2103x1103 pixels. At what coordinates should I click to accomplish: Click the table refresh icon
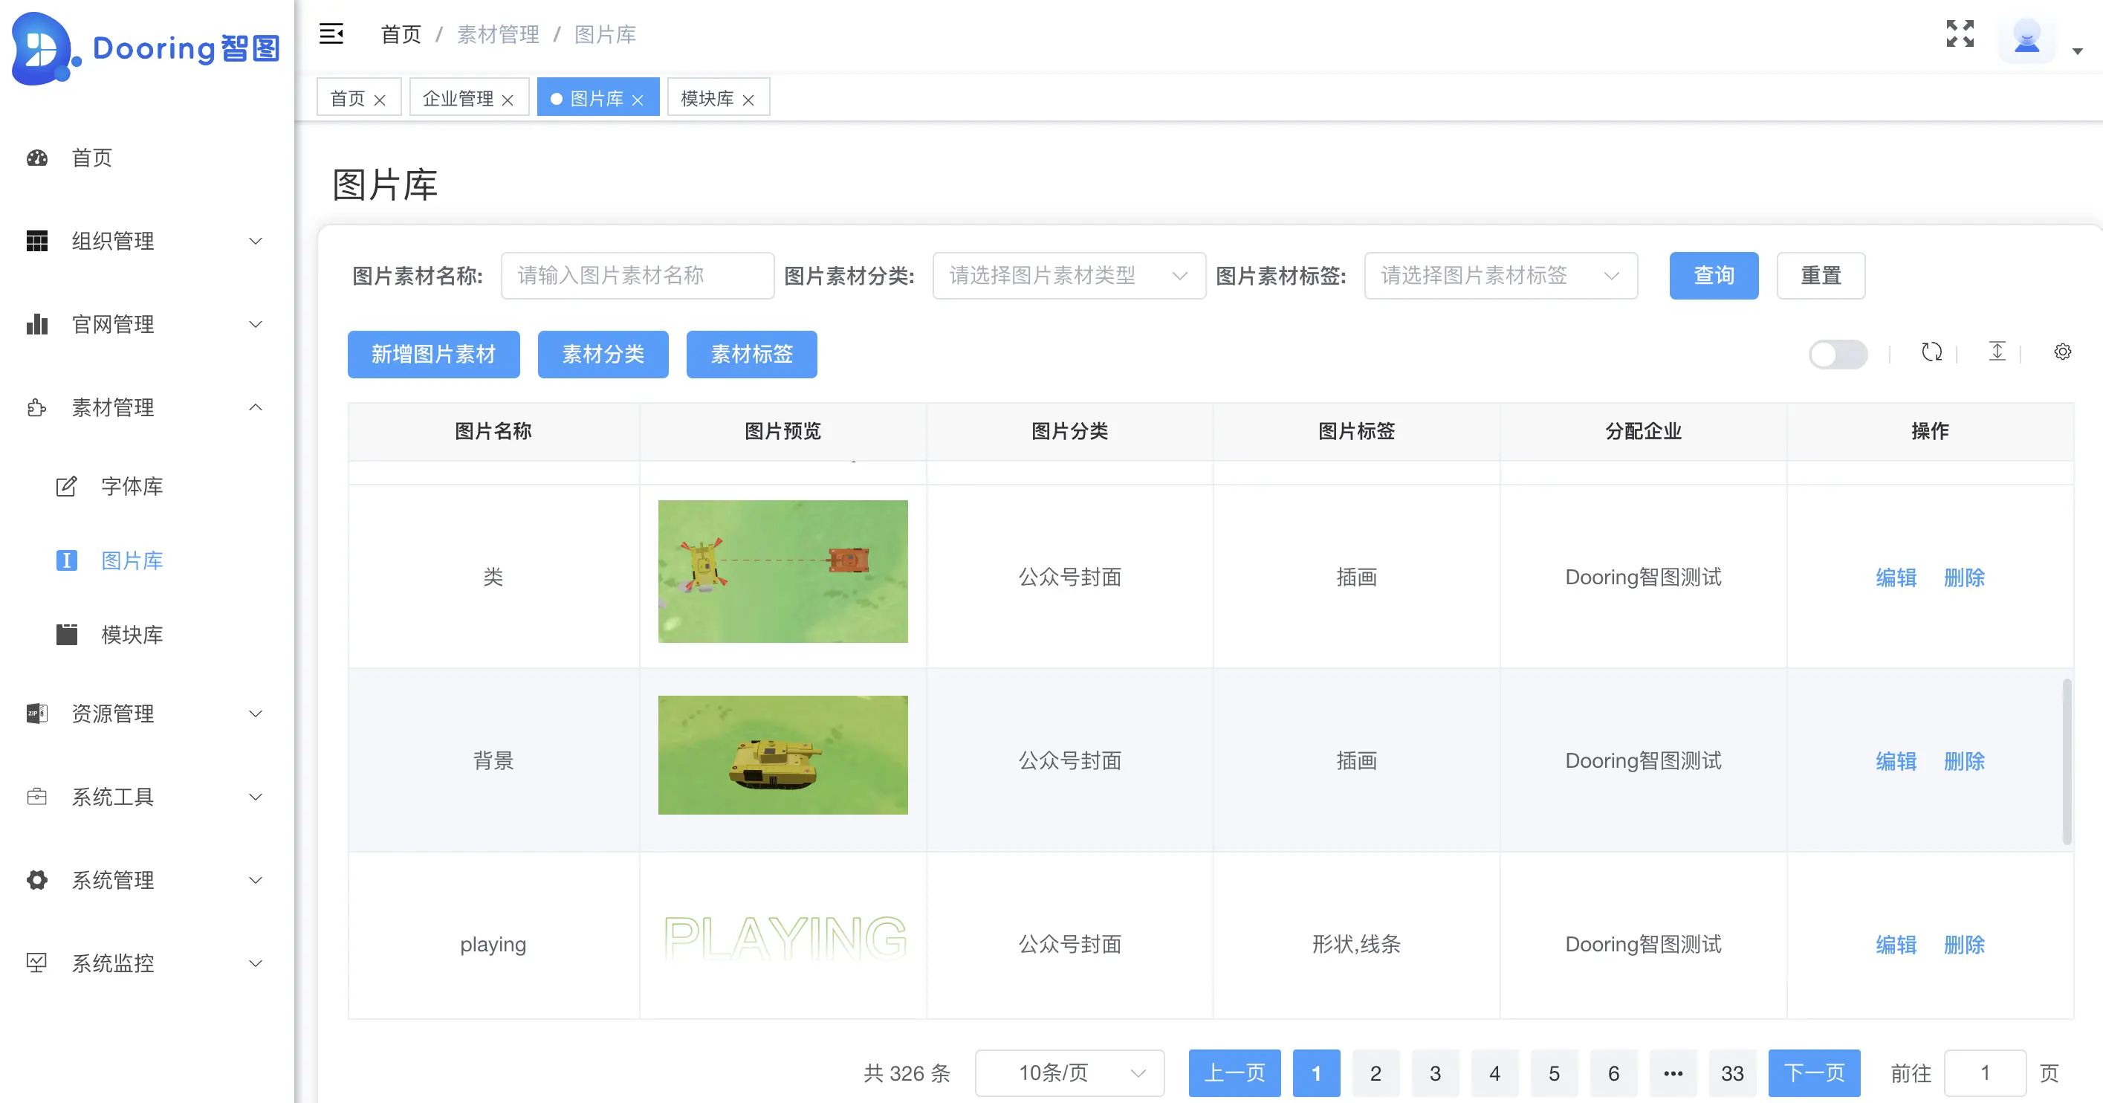[x=1931, y=352]
